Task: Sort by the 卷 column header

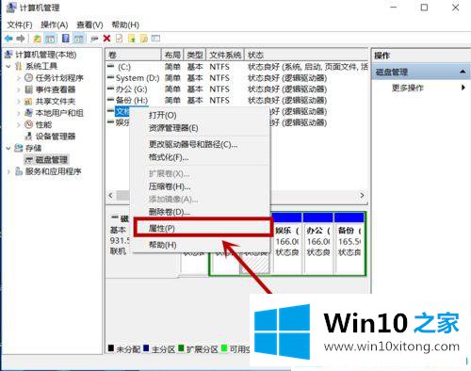Action: click(x=133, y=55)
